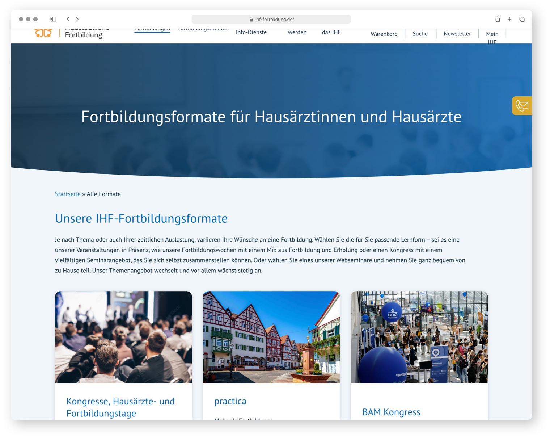Open the BAM Kongress card title
This screenshot has width=550, height=436.
pyautogui.click(x=391, y=412)
